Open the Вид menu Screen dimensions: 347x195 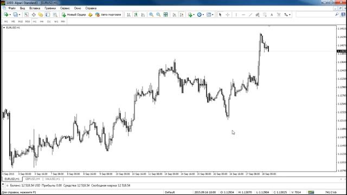click(x=22, y=8)
